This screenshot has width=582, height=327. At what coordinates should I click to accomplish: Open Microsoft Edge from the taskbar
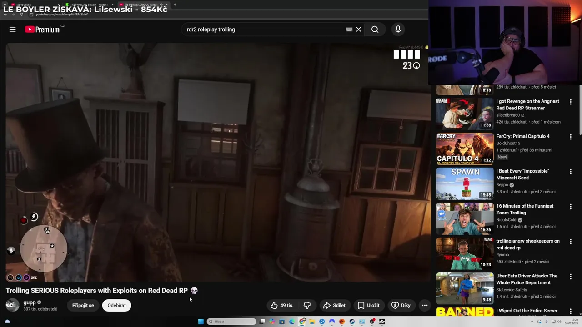[x=292, y=322]
